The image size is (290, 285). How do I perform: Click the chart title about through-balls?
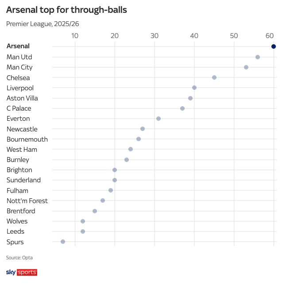click(x=66, y=10)
